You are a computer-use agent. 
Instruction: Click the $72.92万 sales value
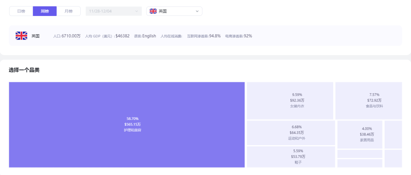point(374,100)
